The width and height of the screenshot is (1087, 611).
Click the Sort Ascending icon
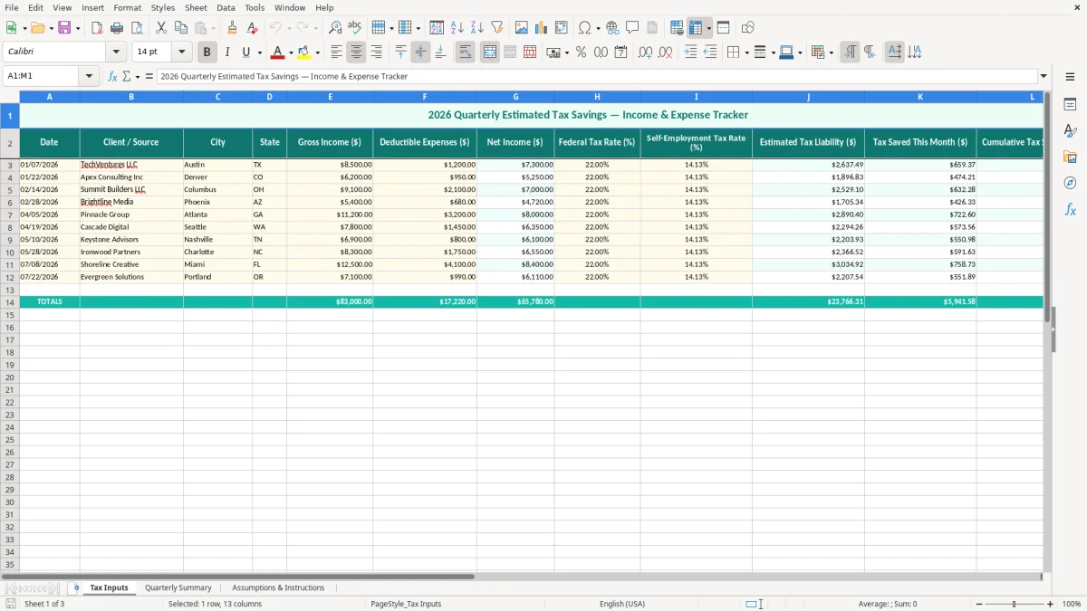pyautogui.click(x=457, y=28)
